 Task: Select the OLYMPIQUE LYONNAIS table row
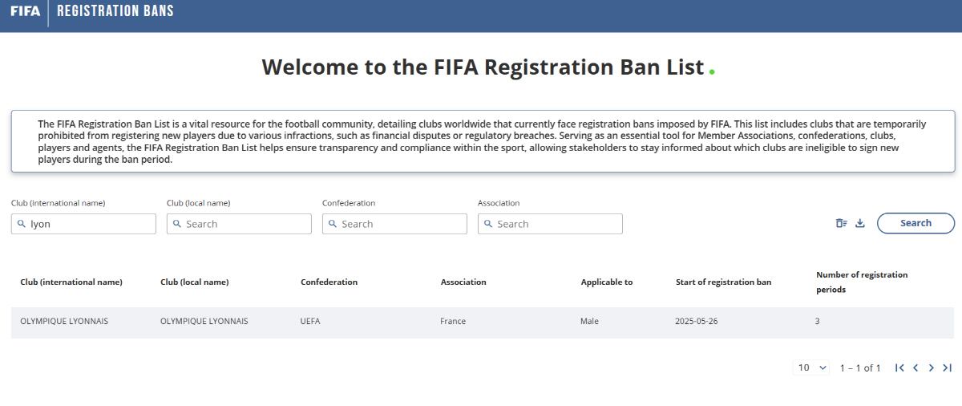tap(483, 322)
